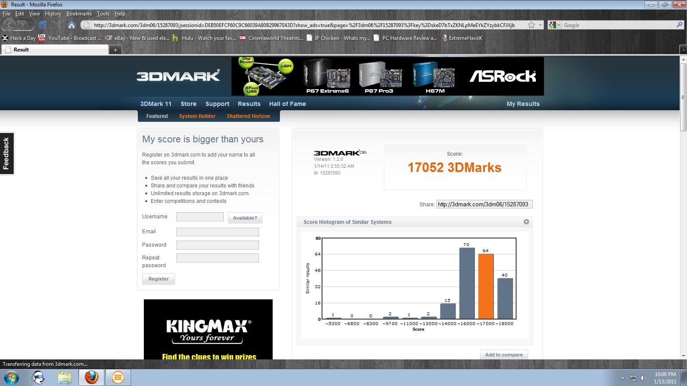
Task: Reload the page with the refresh icon
Action: coord(43,25)
